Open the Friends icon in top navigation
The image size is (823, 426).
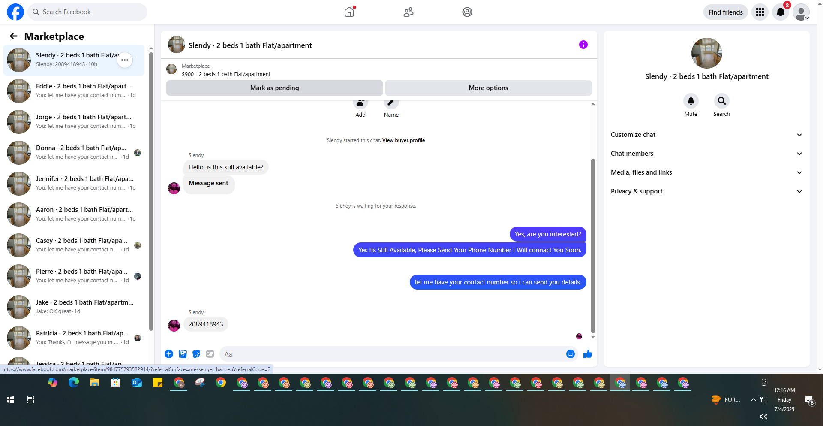click(x=408, y=12)
